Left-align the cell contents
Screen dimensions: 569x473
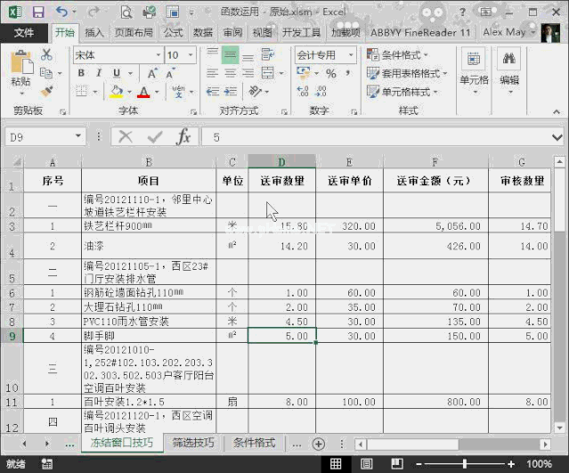click(x=212, y=73)
